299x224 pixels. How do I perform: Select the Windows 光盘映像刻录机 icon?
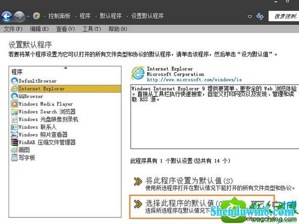(x=15, y=119)
